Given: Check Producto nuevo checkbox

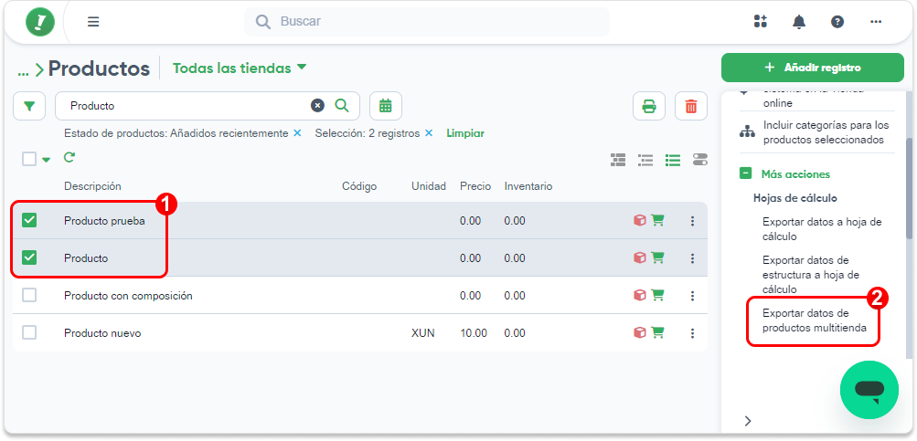Looking at the screenshot, I should 29,333.
